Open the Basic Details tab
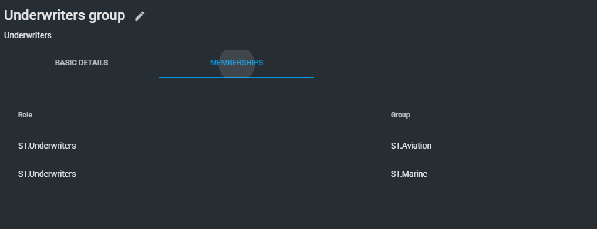The height and width of the screenshot is (229, 597). pyautogui.click(x=82, y=63)
